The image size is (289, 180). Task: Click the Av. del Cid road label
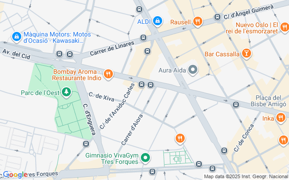(16, 54)
